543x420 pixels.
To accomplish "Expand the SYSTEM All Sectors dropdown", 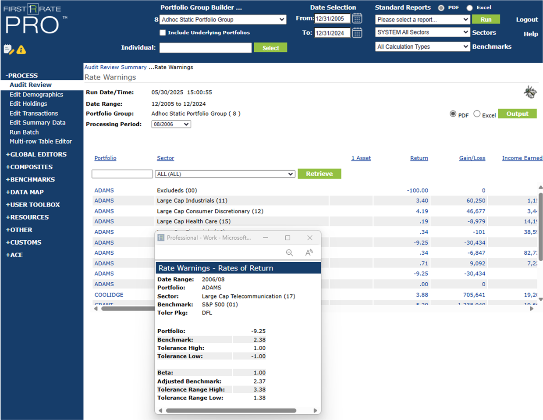I will point(422,32).
